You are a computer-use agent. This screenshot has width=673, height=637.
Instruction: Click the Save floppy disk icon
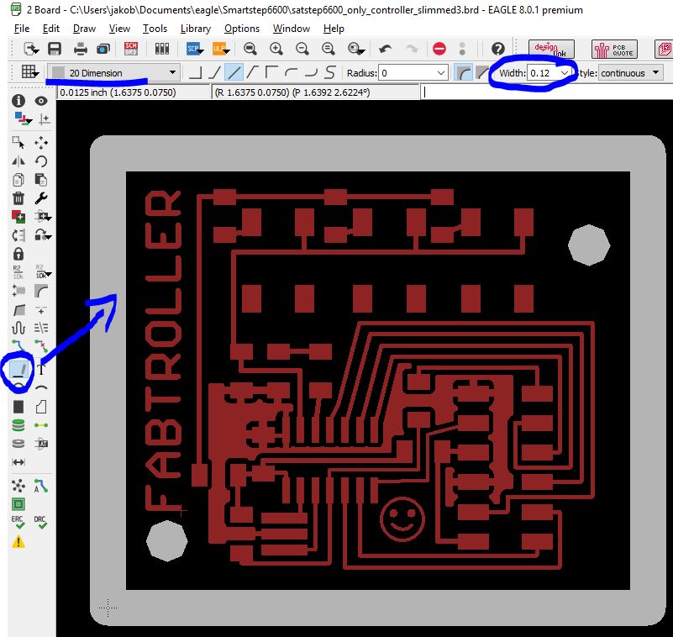coord(55,49)
